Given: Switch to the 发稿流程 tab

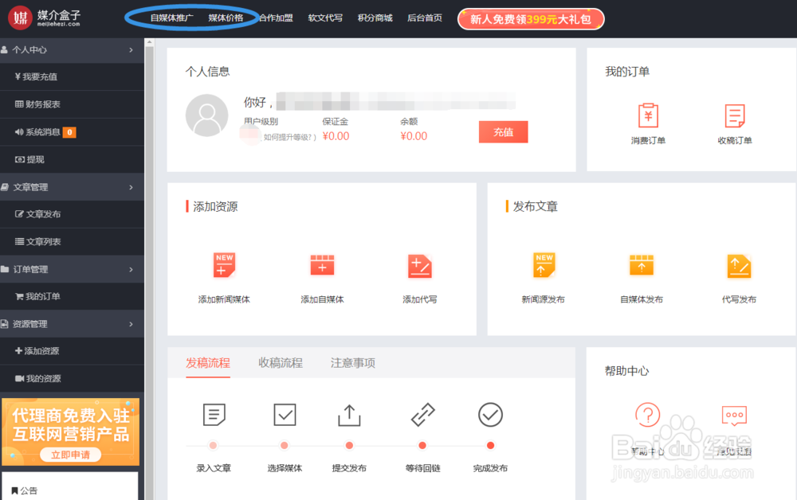Looking at the screenshot, I should [208, 363].
